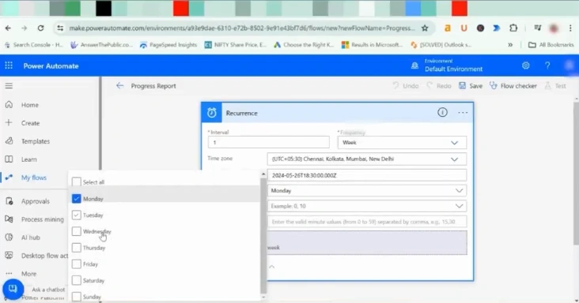The height and width of the screenshot is (303, 579).
Task: Click the Home icon in sidebar
Action: [9, 105]
